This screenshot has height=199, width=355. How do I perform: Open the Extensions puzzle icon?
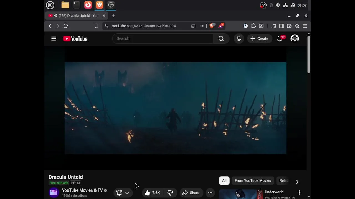253,26
